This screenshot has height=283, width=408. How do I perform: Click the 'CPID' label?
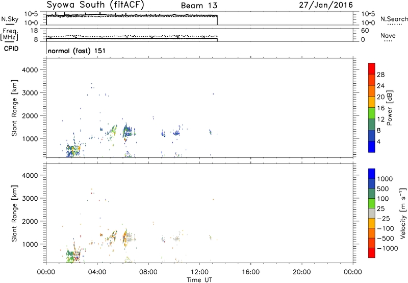click(x=11, y=49)
